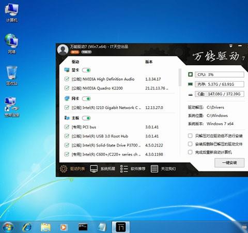
Task: Click the CPU usage chip icon
Action: click(x=190, y=75)
